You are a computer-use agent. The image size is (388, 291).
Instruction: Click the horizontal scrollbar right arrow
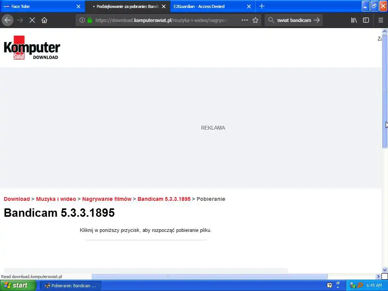[378, 276]
